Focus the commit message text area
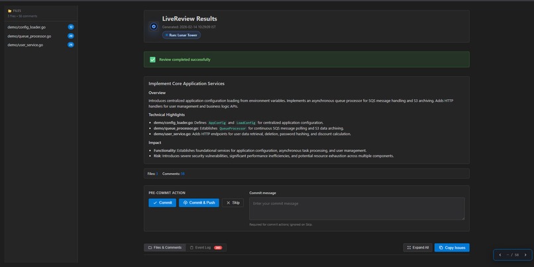 pyautogui.click(x=357, y=209)
